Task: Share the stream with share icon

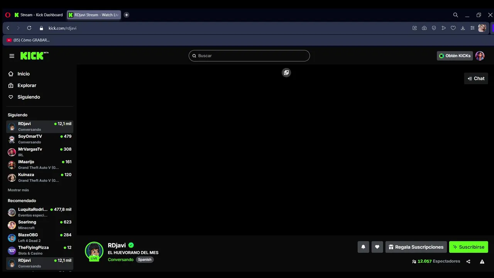Action: click(x=468, y=261)
